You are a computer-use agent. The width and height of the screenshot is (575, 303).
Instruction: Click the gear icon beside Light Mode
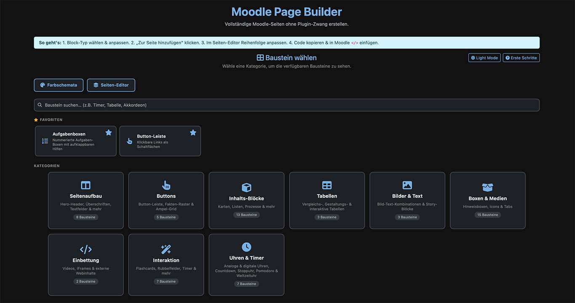coord(473,58)
